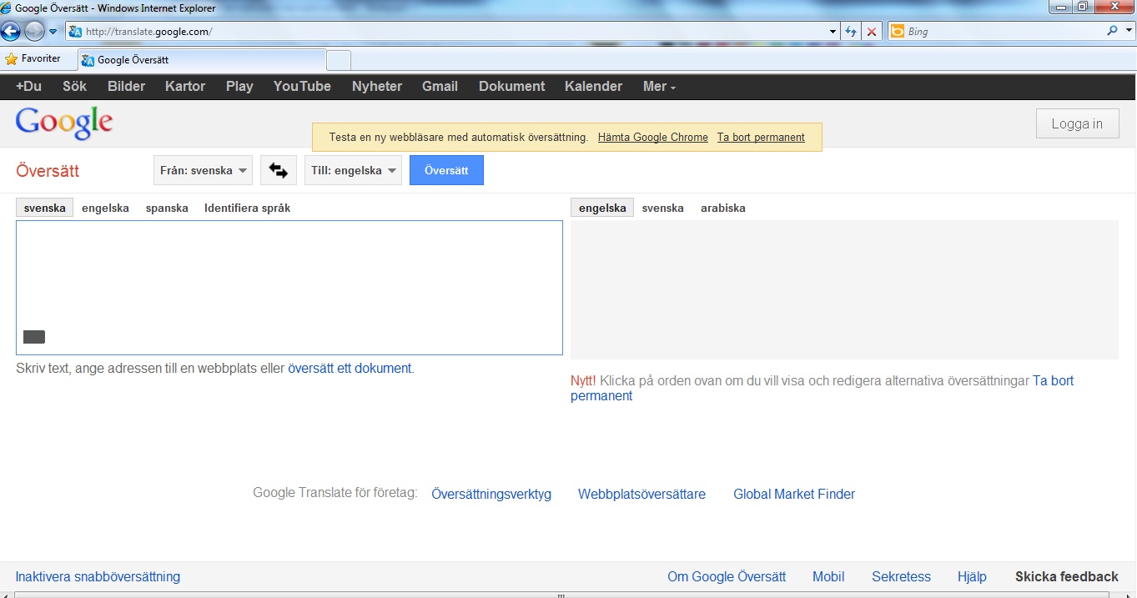
Task: Select svenska as the target language tab
Action: point(663,208)
